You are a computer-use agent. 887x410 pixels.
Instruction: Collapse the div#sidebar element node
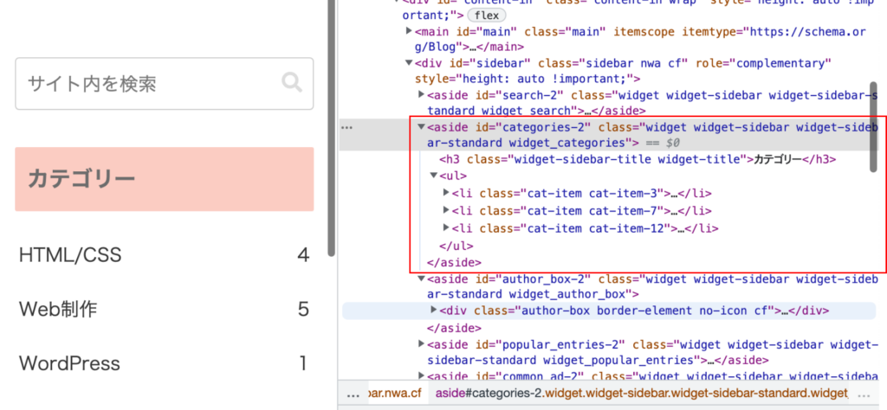click(409, 62)
